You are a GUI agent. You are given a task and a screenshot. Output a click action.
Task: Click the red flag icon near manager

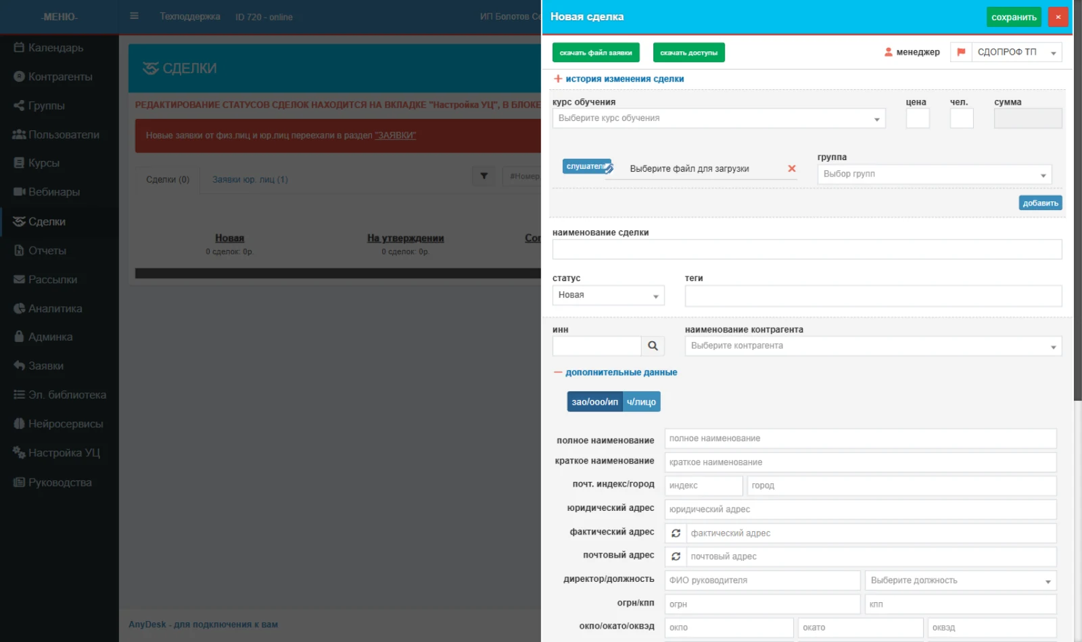tap(961, 52)
